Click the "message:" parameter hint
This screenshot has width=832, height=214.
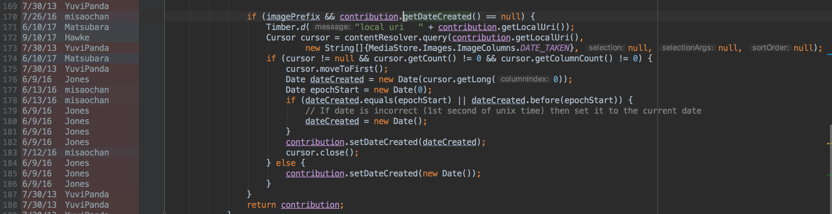332,27
